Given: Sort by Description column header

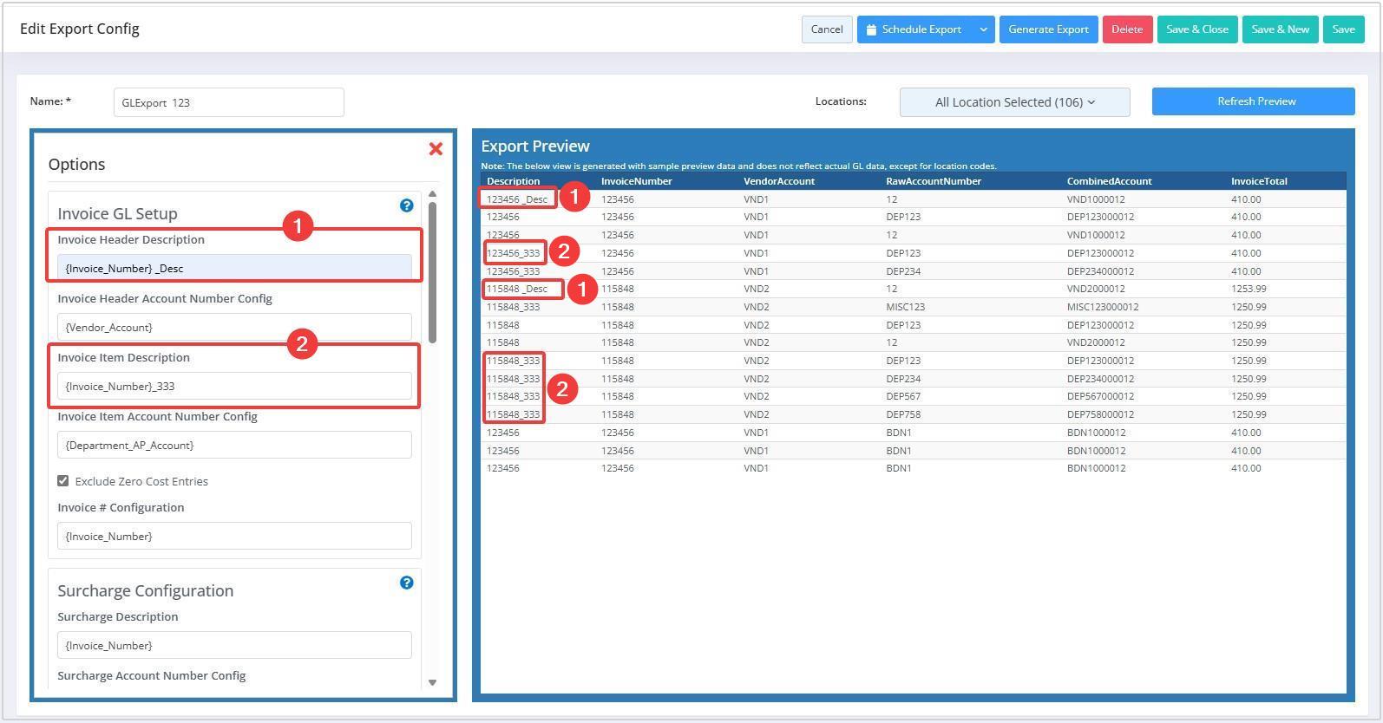Looking at the screenshot, I should pyautogui.click(x=513, y=181).
